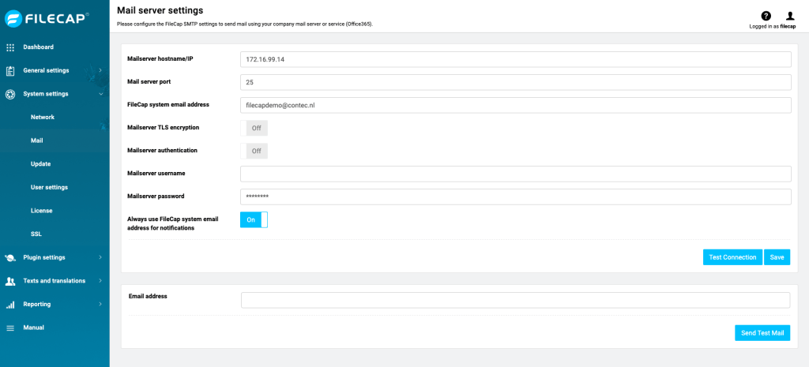The image size is (809, 367).
Task: Click the Reporting bar chart icon
Action: point(9,305)
